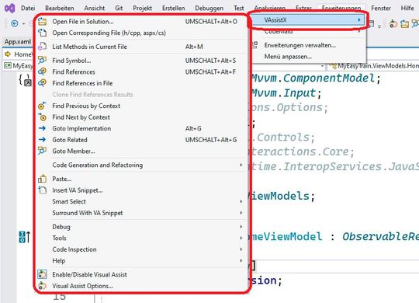This screenshot has width=419, height=303.
Task: Select Goto Related command
Action: pyautogui.click(x=140, y=139)
